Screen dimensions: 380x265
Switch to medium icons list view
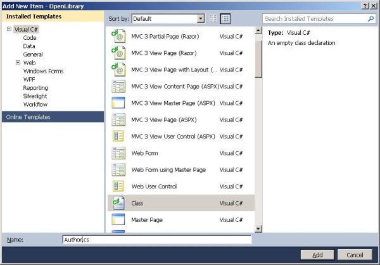pyautogui.click(x=225, y=18)
